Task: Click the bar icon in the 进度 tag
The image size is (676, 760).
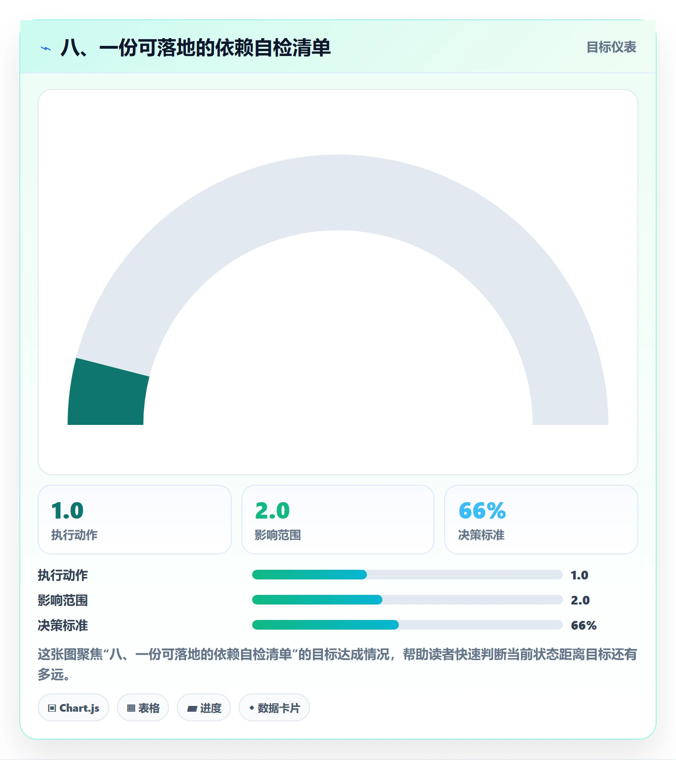Action: (192, 708)
